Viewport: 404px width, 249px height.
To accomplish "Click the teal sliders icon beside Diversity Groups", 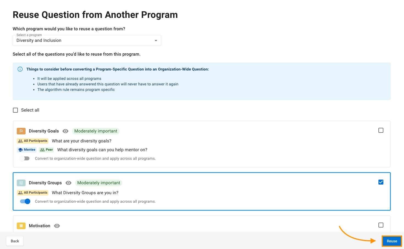I will [x=21, y=183].
